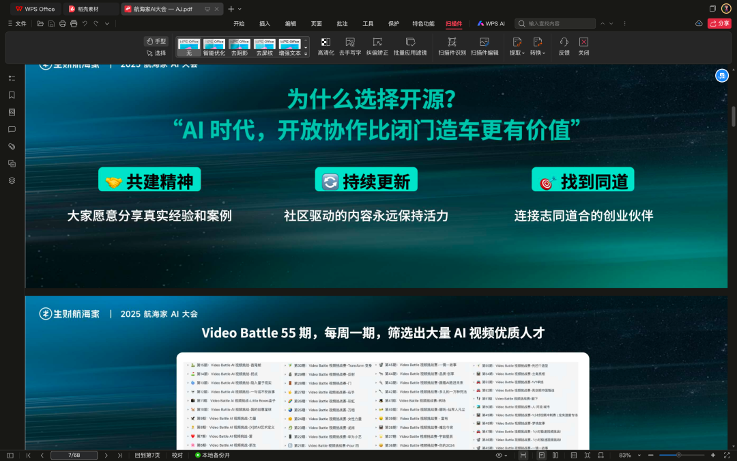Open the layers icon in left sidebar

[12, 180]
